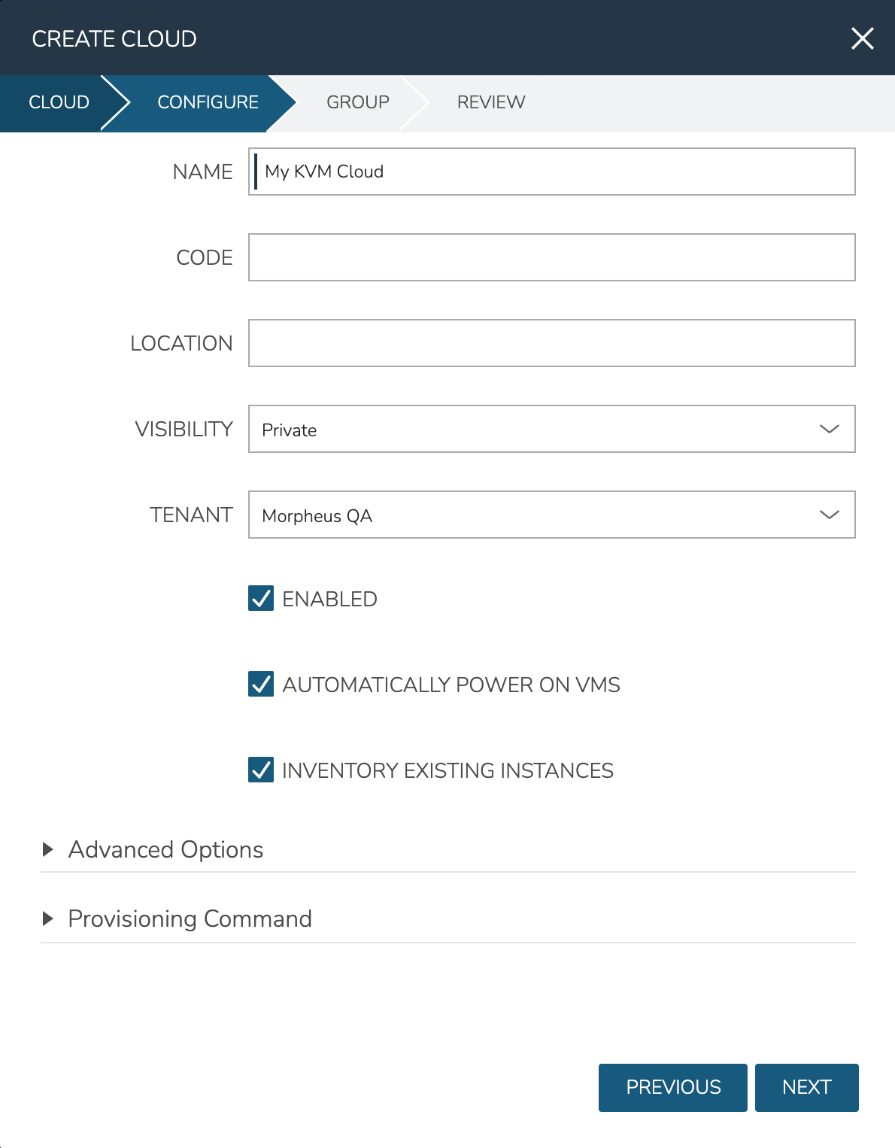Click the Location input field

click(551, 343)
